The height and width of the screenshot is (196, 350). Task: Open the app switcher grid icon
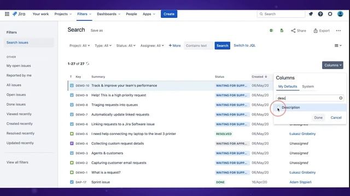[7, 14]
